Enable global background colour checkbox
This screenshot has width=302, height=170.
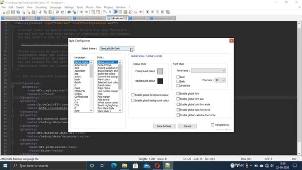[133, 101]
